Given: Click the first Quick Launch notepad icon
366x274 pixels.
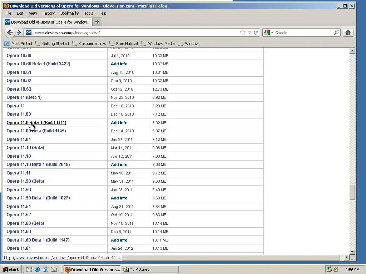Looking at the screenshot, I should 29,269.
